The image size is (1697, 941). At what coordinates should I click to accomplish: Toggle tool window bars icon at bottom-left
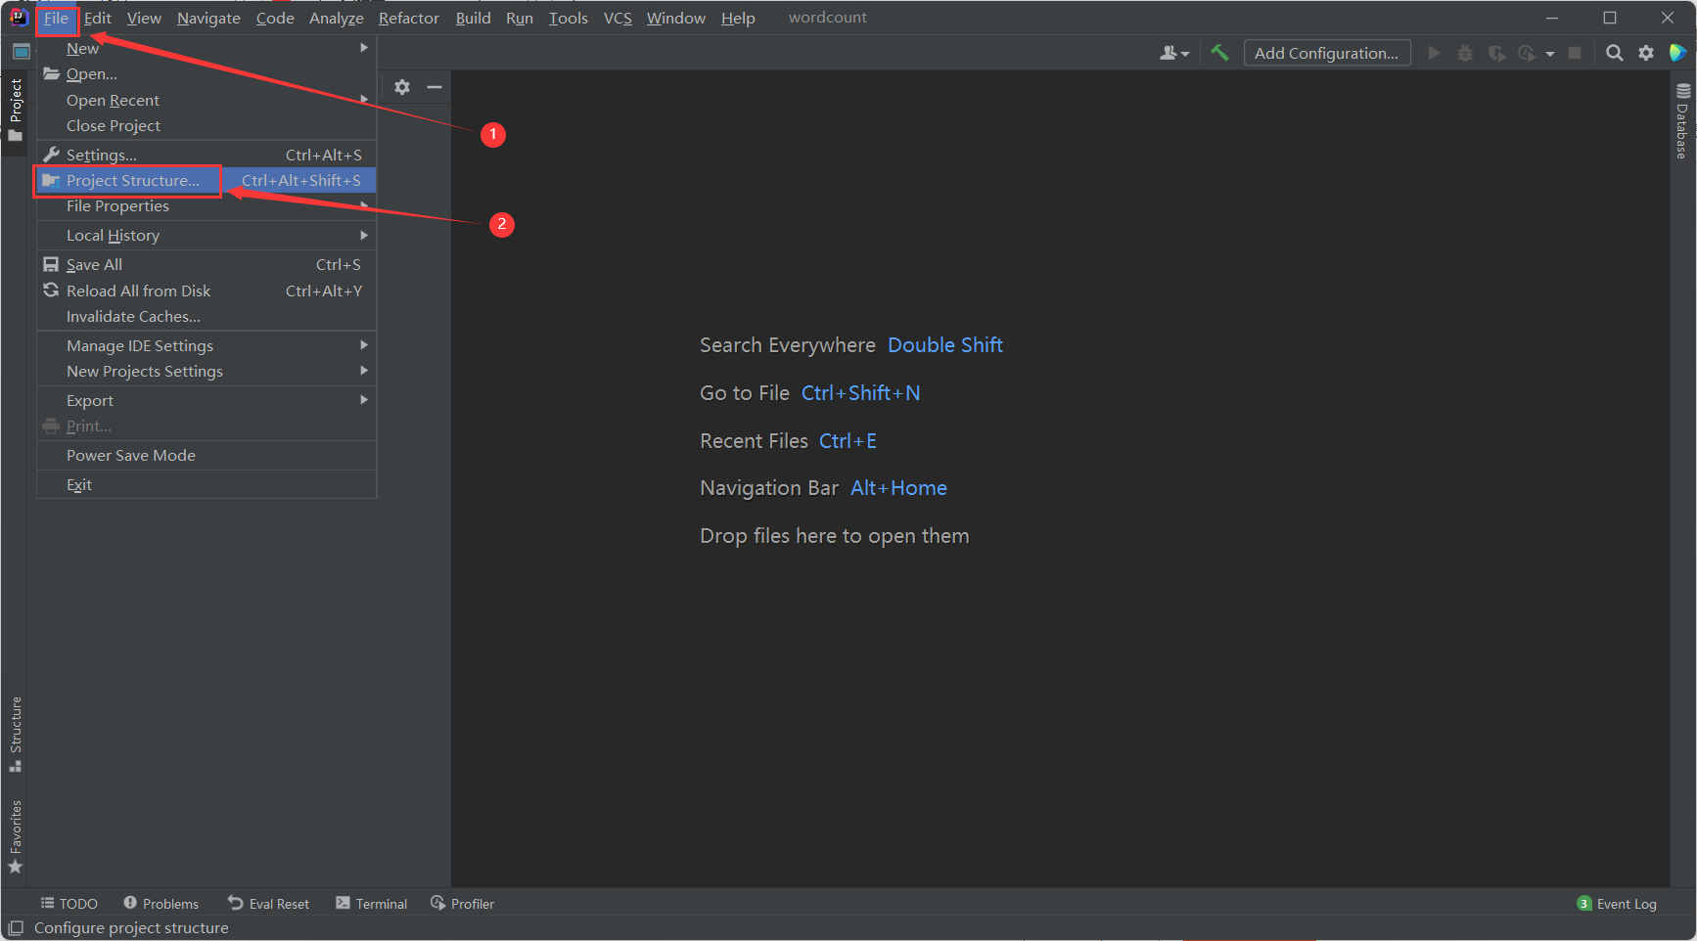pos(16,928)
